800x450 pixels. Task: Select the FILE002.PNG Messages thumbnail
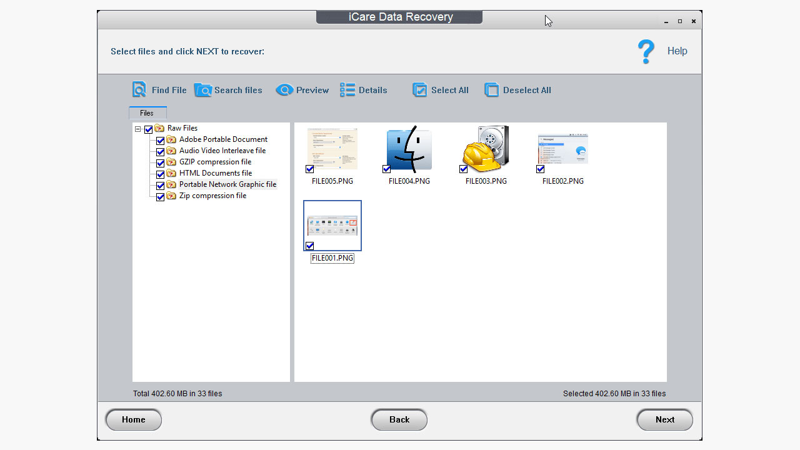563,149
